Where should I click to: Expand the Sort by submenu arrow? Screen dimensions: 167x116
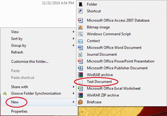[74, 38]
